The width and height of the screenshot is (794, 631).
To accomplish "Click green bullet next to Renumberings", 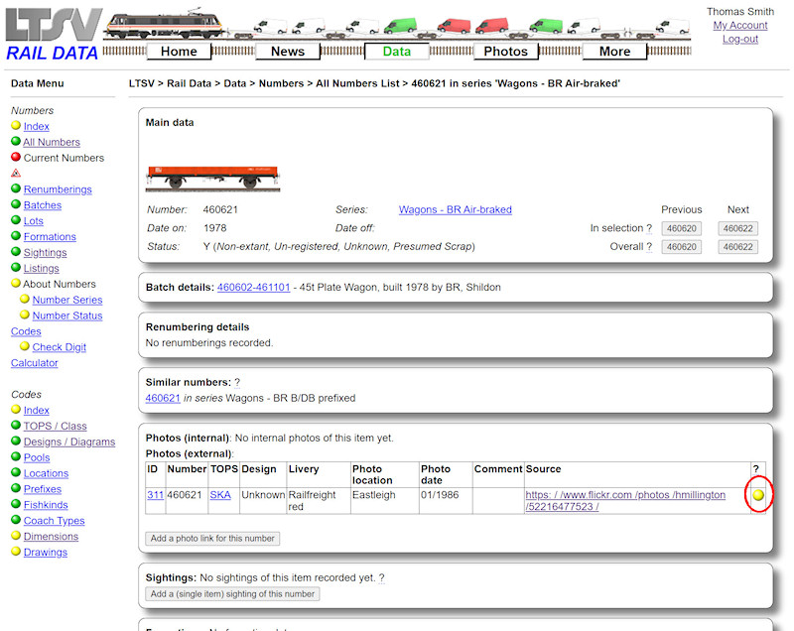I will coord(16,189).
